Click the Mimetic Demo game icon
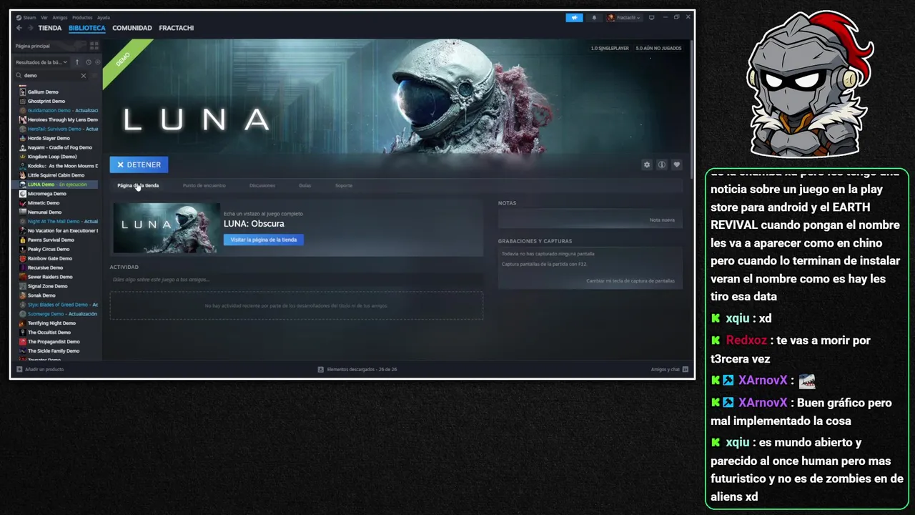The height and width of the screenshot is (515, 915). (23, 203)
